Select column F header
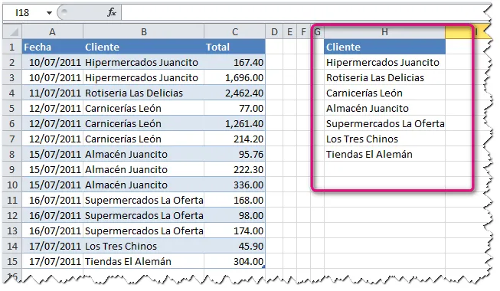The width and height of the screenshot is (500, 291). pos(303,31)
